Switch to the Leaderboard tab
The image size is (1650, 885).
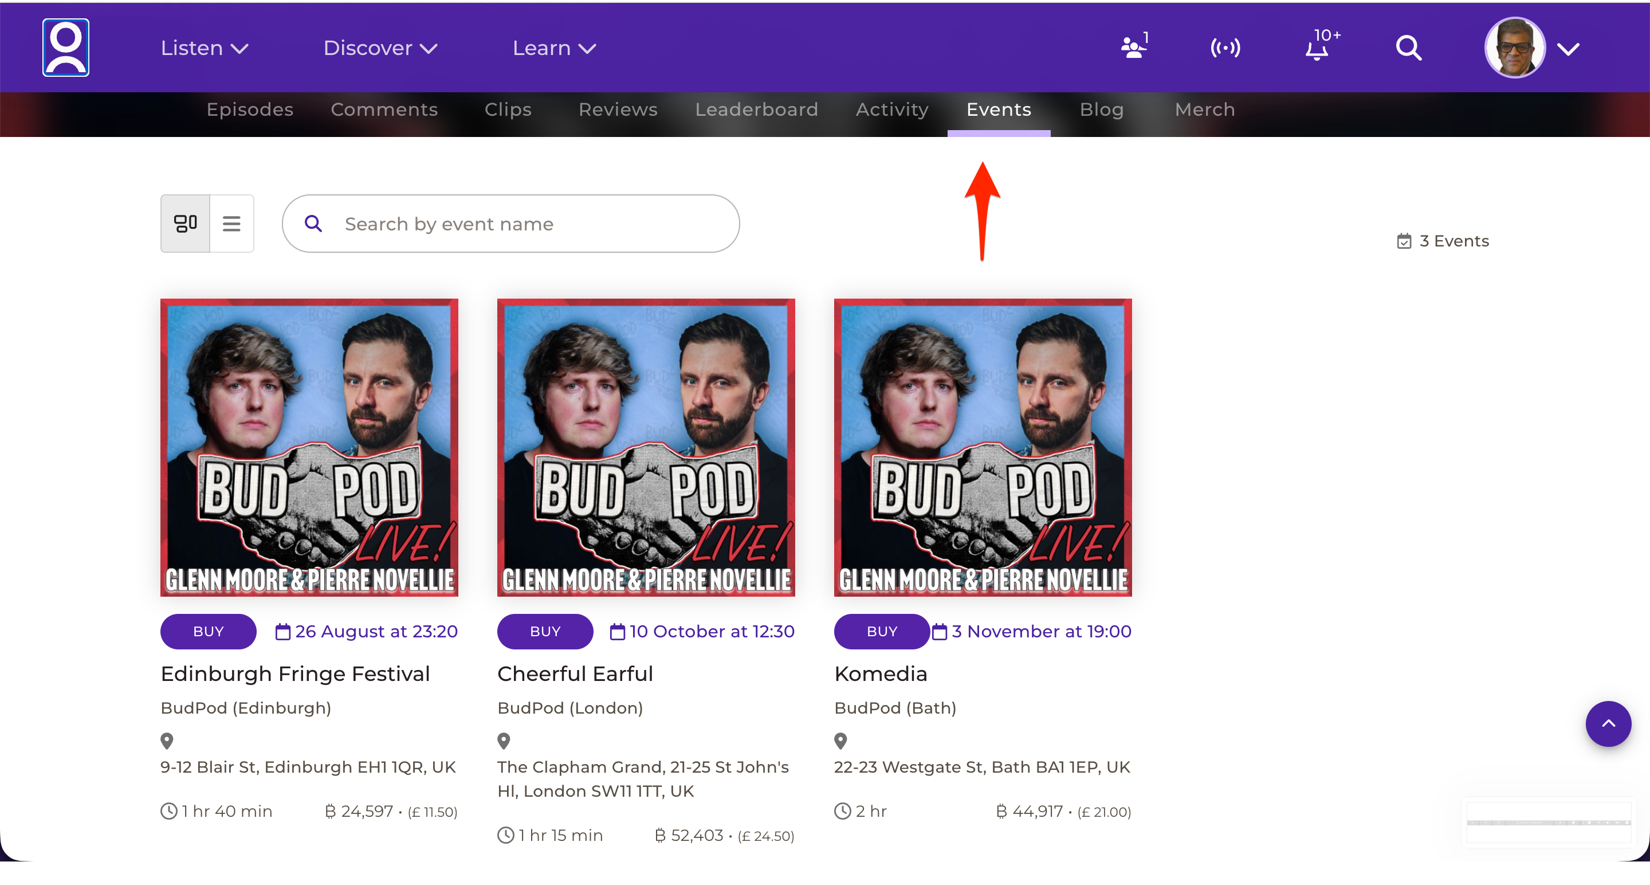coord(756,109)
